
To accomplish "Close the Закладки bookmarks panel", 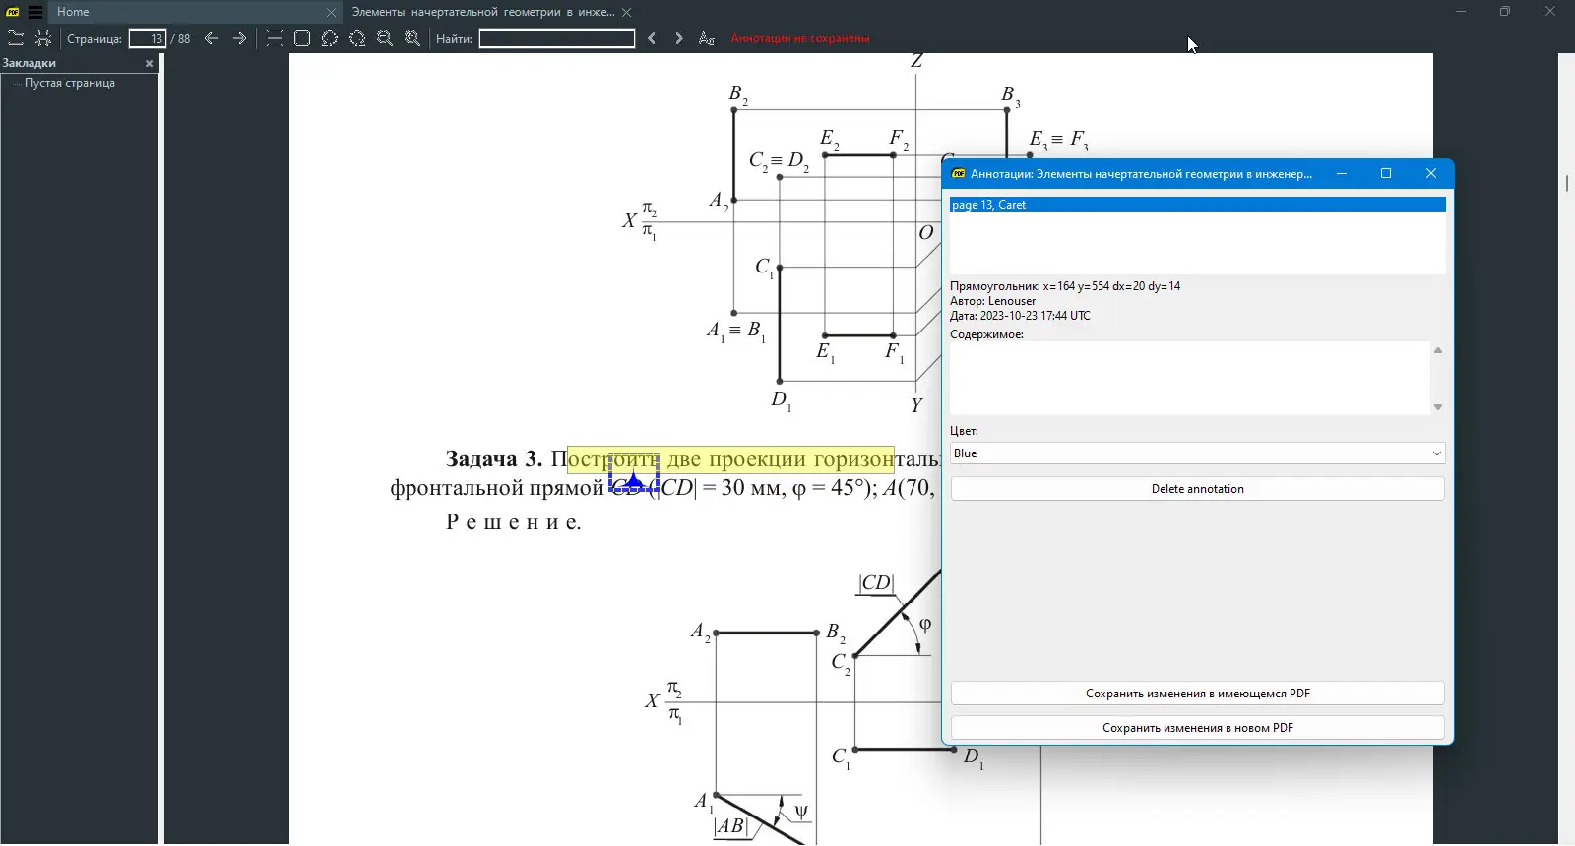I will point(150,63).
